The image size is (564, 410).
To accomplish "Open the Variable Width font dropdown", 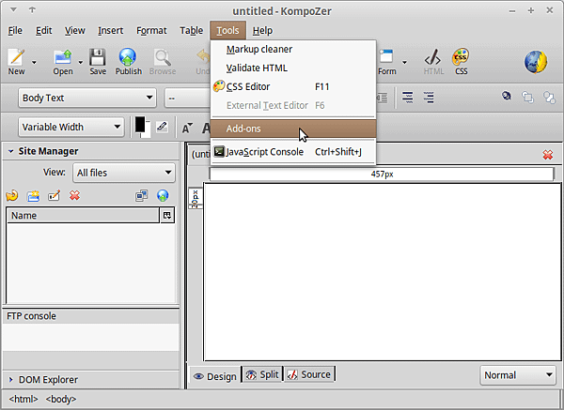I will pyautogui.click(x=70, y=127).
